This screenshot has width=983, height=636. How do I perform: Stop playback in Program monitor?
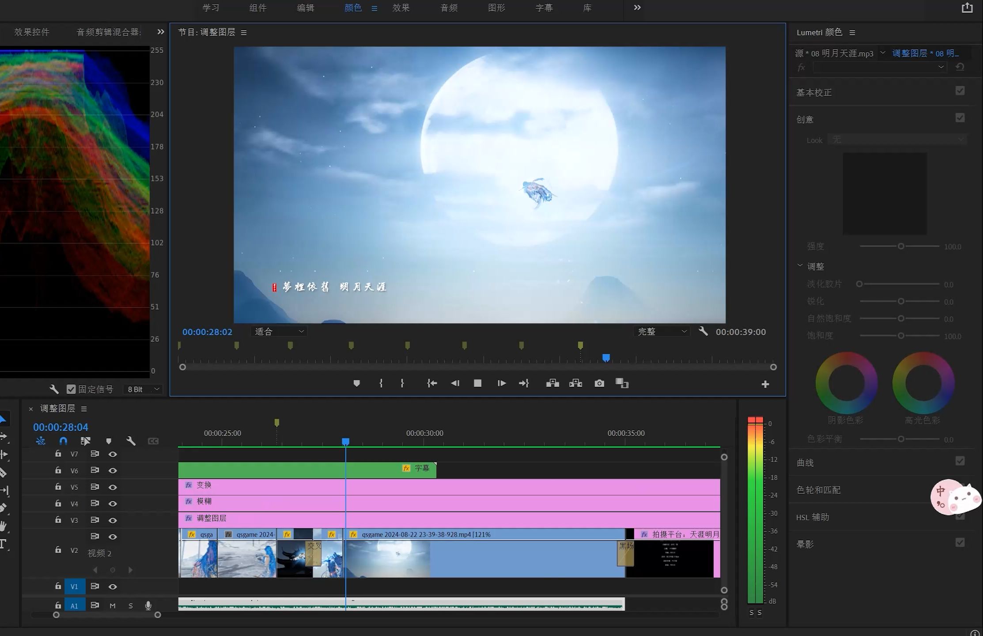click(x=477, y=383)
